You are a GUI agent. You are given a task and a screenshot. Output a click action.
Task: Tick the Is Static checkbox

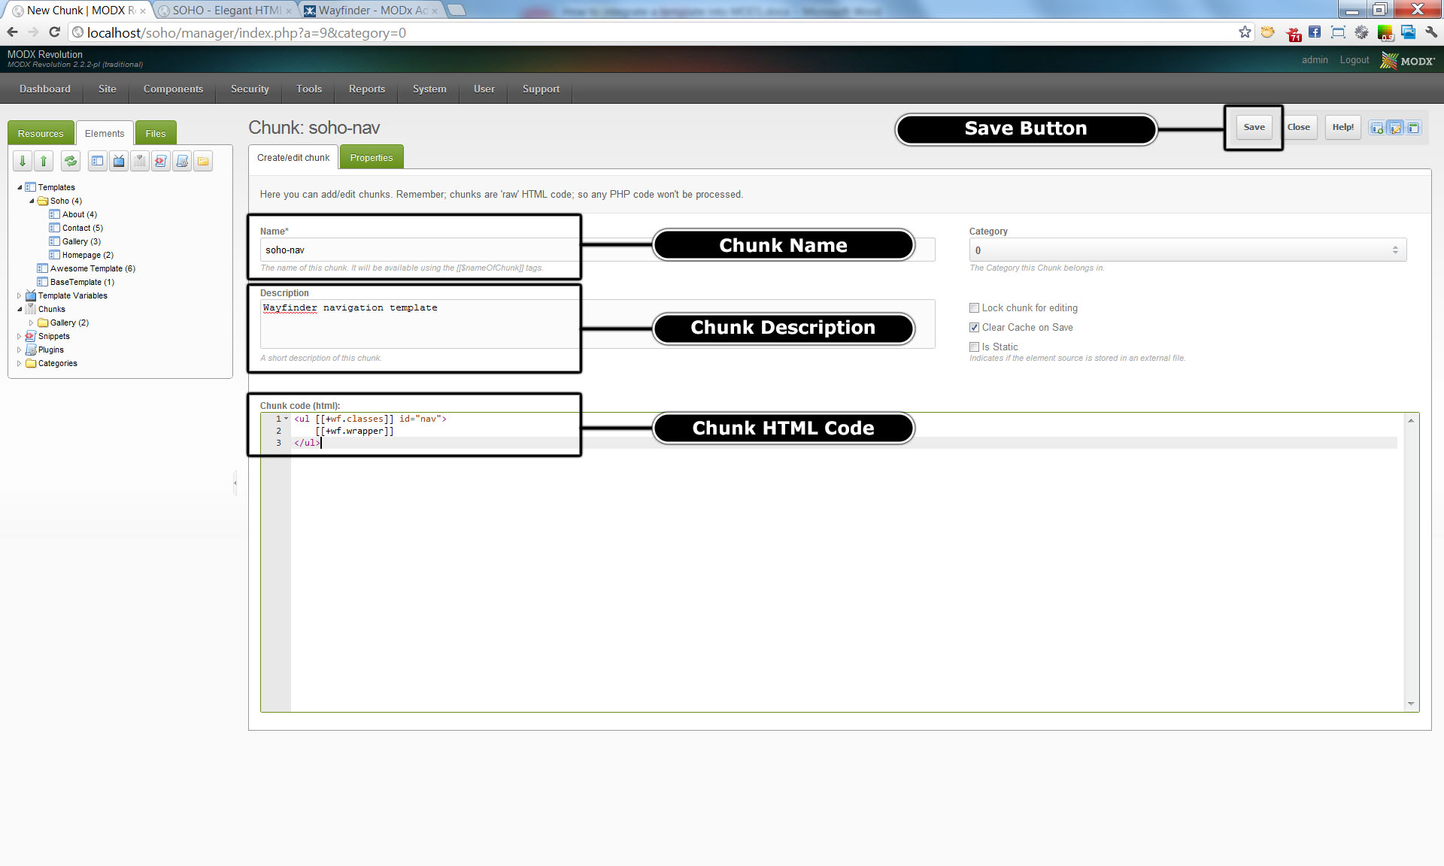coord(974,347)
